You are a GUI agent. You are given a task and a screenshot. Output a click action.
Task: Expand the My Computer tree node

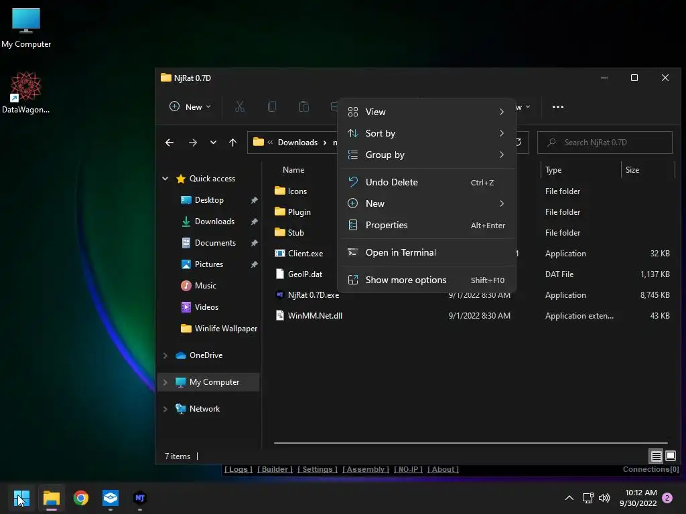pyautogui.click(x=165, y=382)
